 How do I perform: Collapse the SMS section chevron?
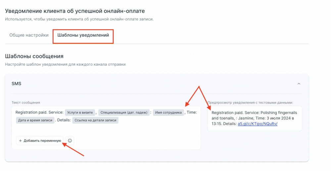click(299, 84)
